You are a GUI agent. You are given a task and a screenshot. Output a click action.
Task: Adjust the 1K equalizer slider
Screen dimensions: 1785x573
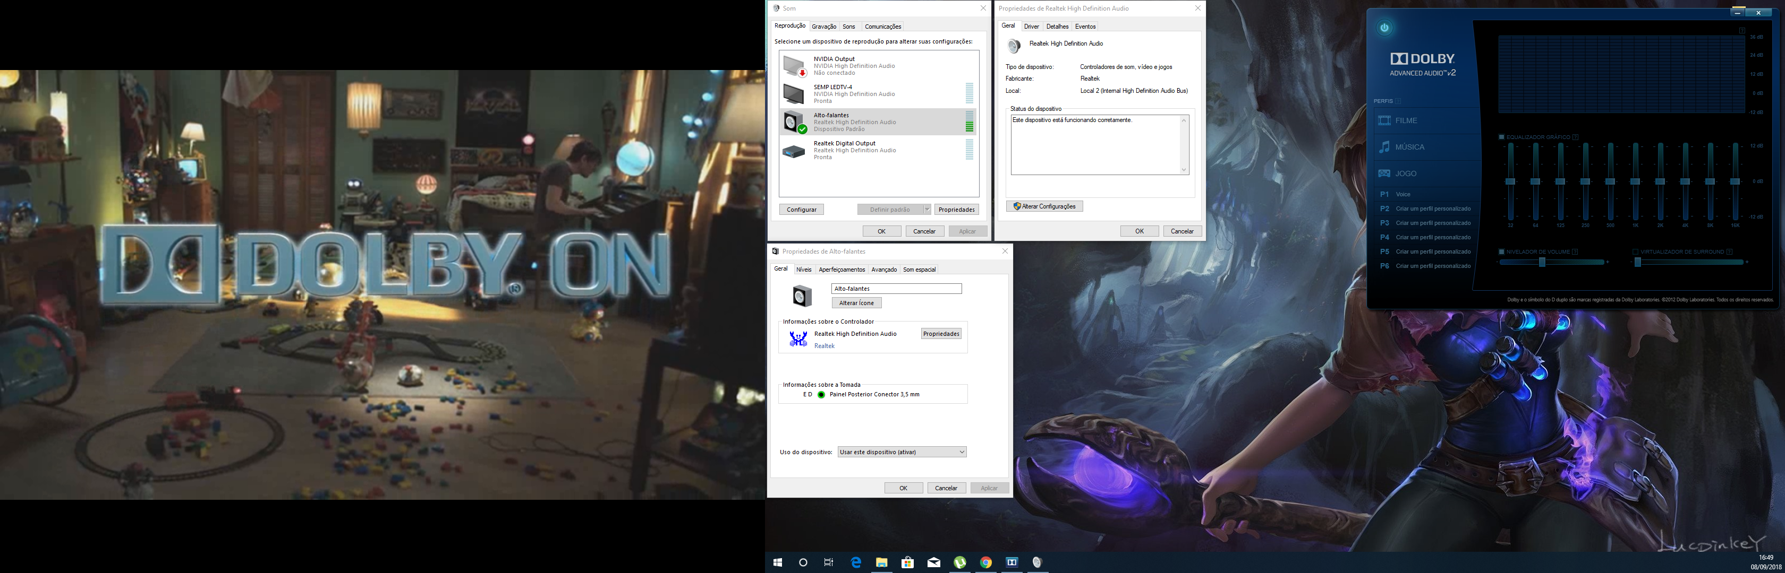1635,181
